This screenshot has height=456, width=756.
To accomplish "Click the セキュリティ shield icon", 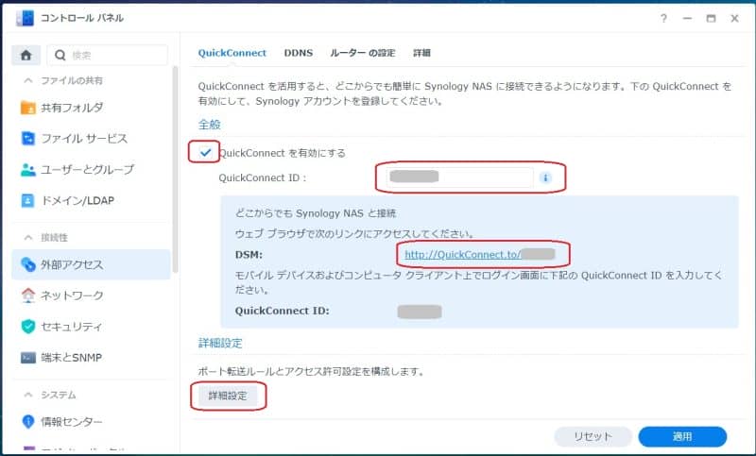I will coord(28,326).
